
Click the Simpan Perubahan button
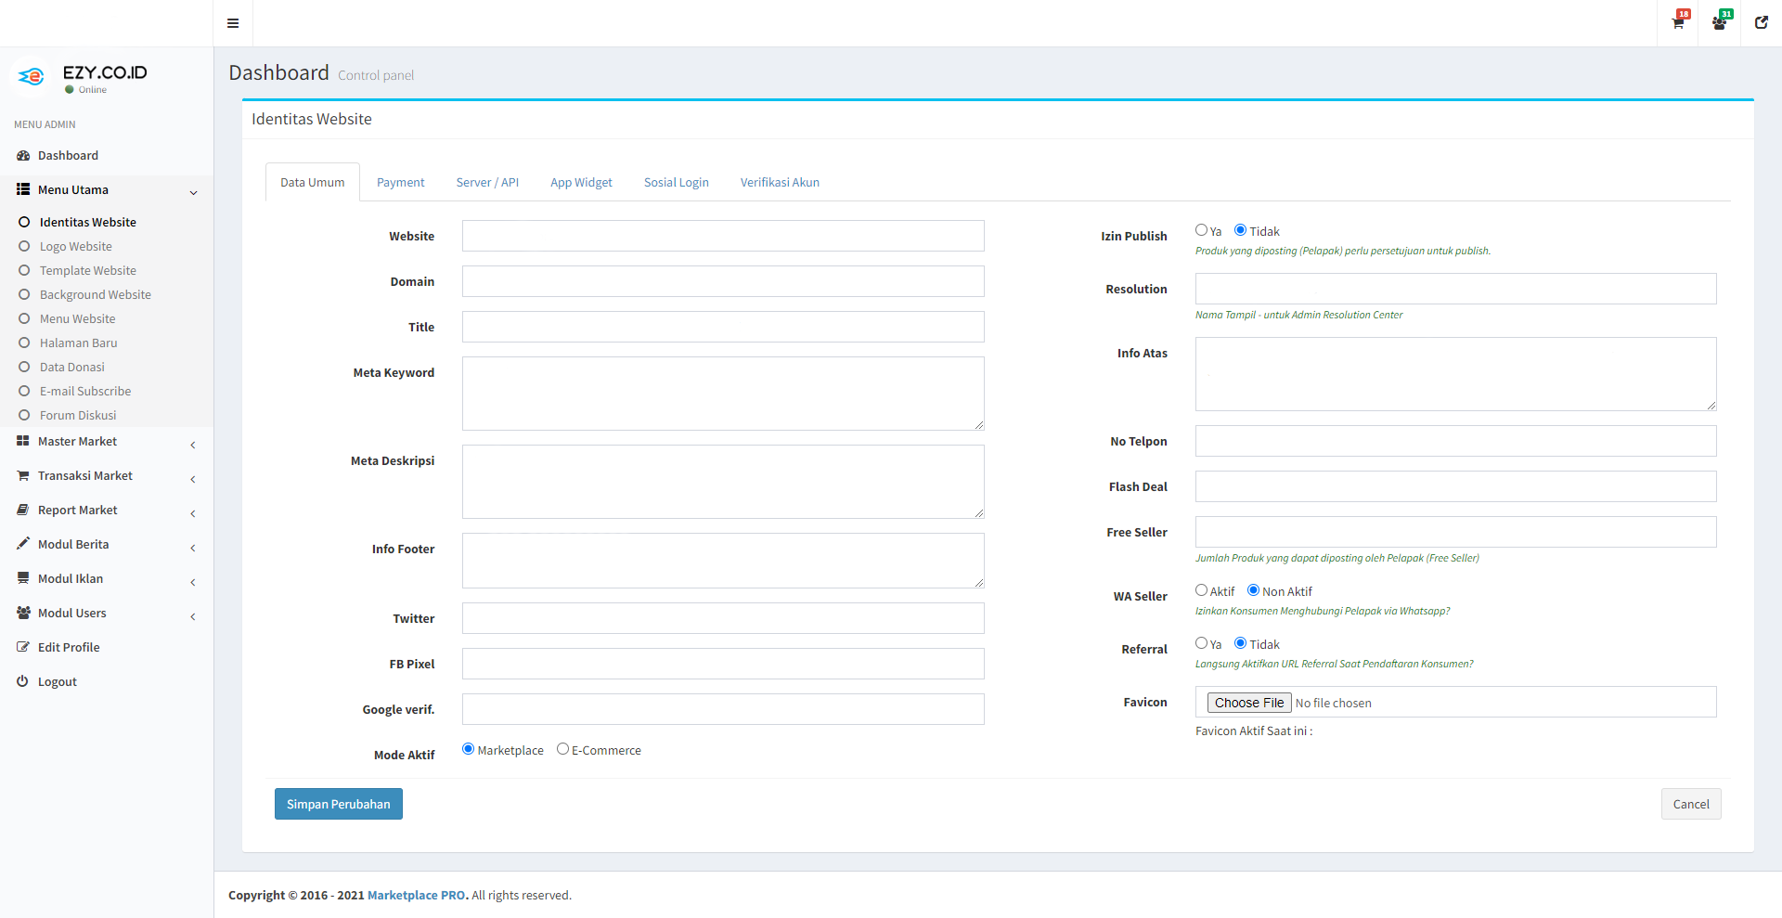[x=339, y=804]
